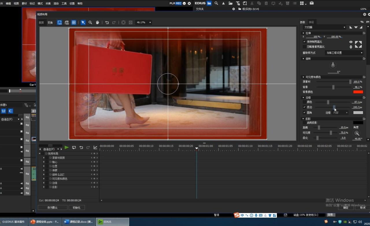Click the undo arrow in layout toolbar
This screenshot has width=370, height=226.
point(107,23)
